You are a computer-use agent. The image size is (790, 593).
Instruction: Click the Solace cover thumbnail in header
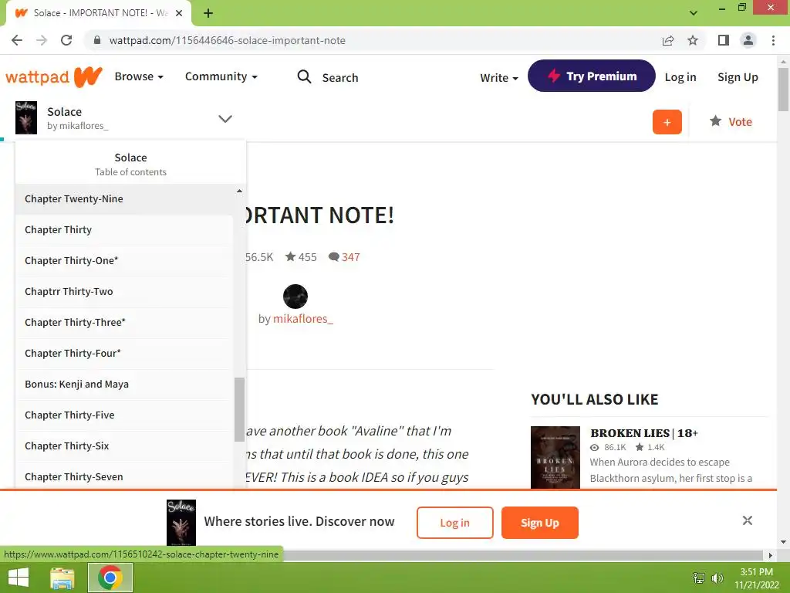coord(26,117)
